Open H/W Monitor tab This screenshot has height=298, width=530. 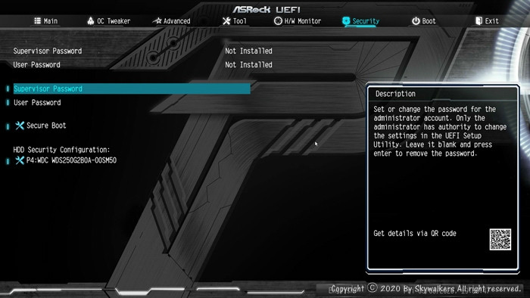tap(298, 21)
